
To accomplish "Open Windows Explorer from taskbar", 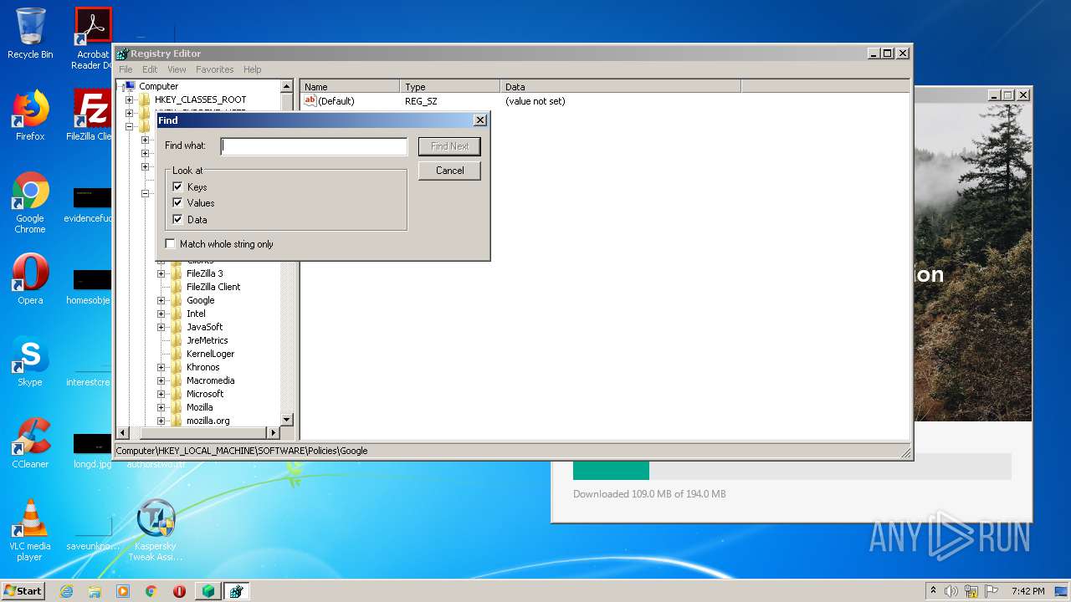I will 95,591.
